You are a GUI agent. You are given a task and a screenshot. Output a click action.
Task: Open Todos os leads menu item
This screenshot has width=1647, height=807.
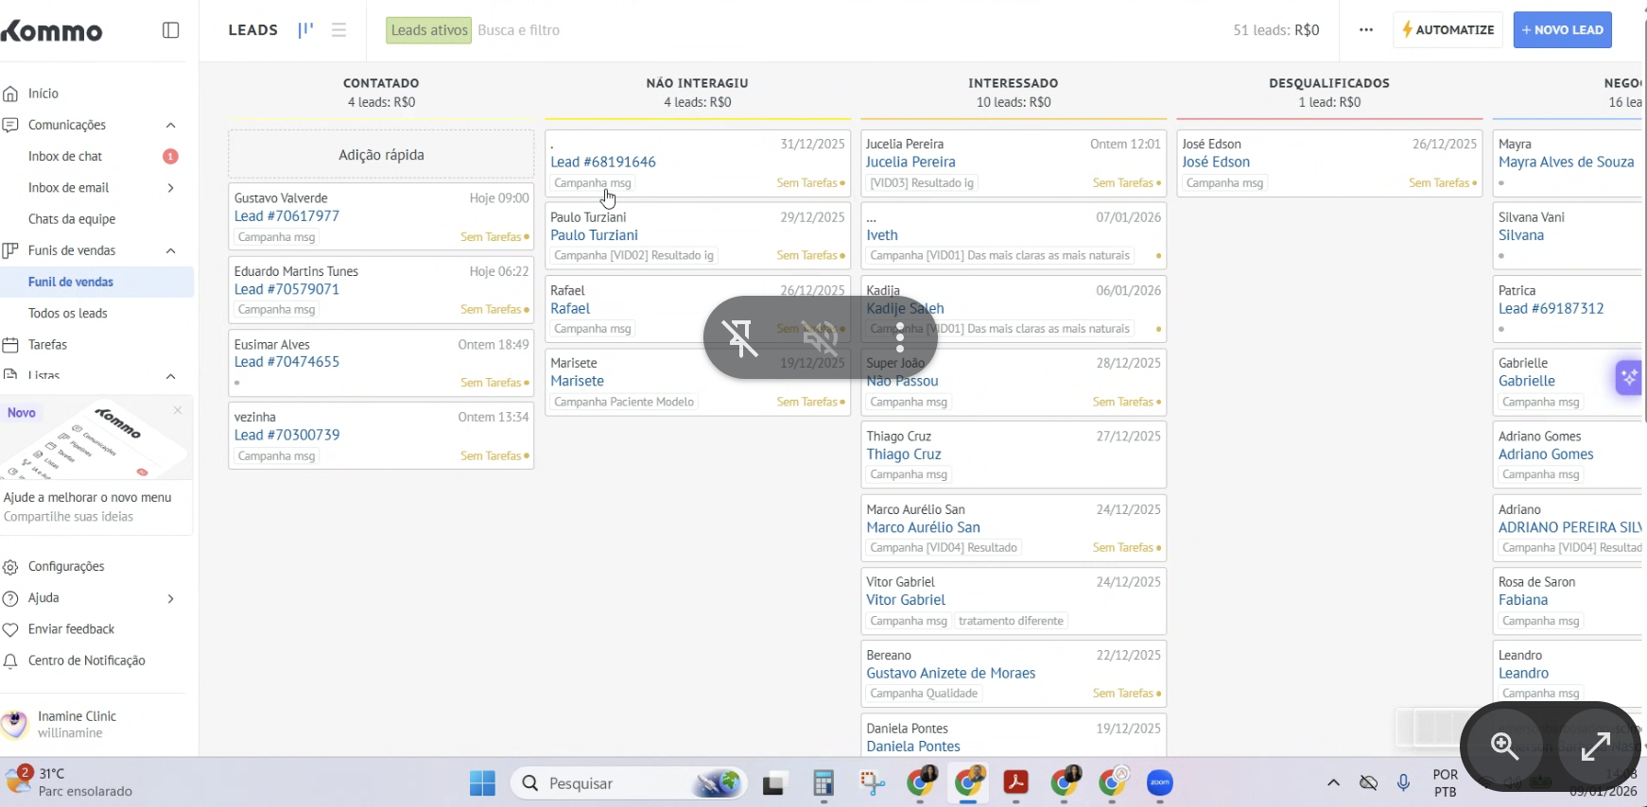click(68, 314)
